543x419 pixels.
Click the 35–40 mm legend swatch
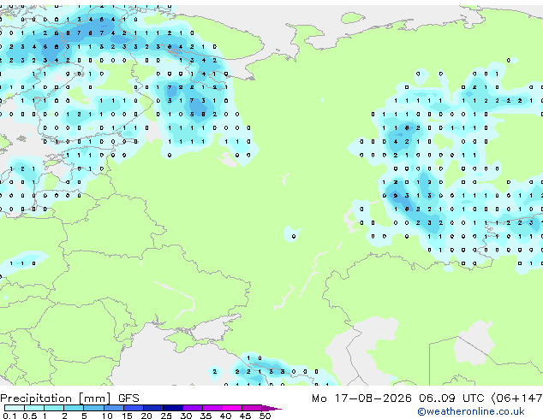coord(212,408)
